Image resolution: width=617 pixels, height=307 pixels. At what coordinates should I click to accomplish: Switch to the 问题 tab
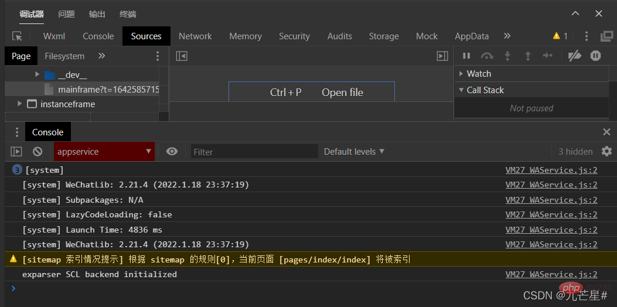pyautogui.click(x=66, y=14)
